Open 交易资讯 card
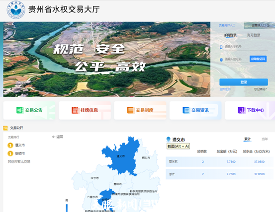Image resolution: width=275 pixels, height=212 pixels. pos(195,110)
